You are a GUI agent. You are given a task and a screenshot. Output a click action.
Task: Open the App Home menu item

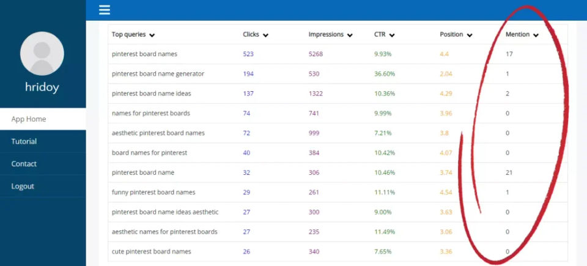tap(43, 119)
